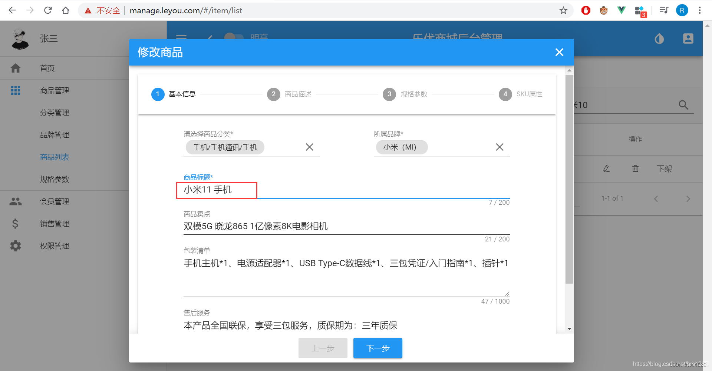The width and height of the screenshot is (712, 371).
Task: Edit the 商品标题 field 小米11 手机
Action: point(346,190)
